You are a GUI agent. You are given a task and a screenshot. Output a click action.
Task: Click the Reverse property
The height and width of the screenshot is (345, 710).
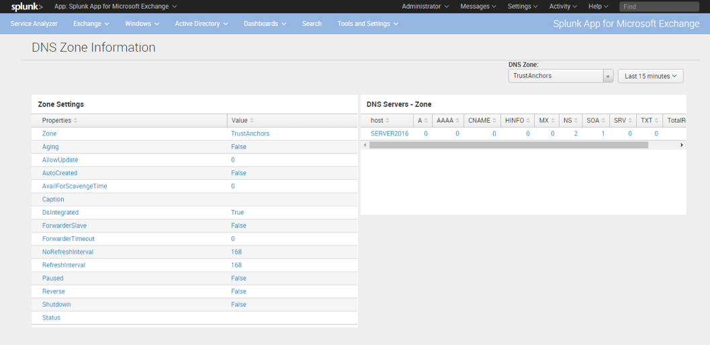54,291
